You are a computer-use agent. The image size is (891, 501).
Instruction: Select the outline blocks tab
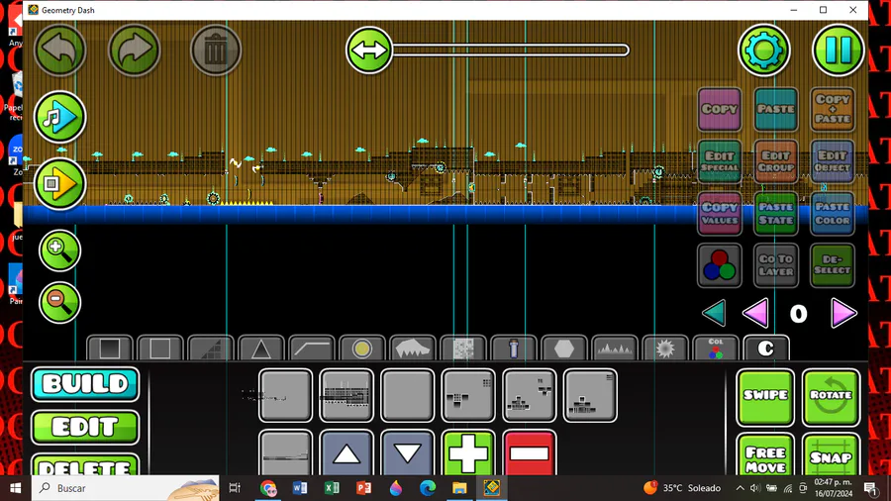tap(160, 348)
